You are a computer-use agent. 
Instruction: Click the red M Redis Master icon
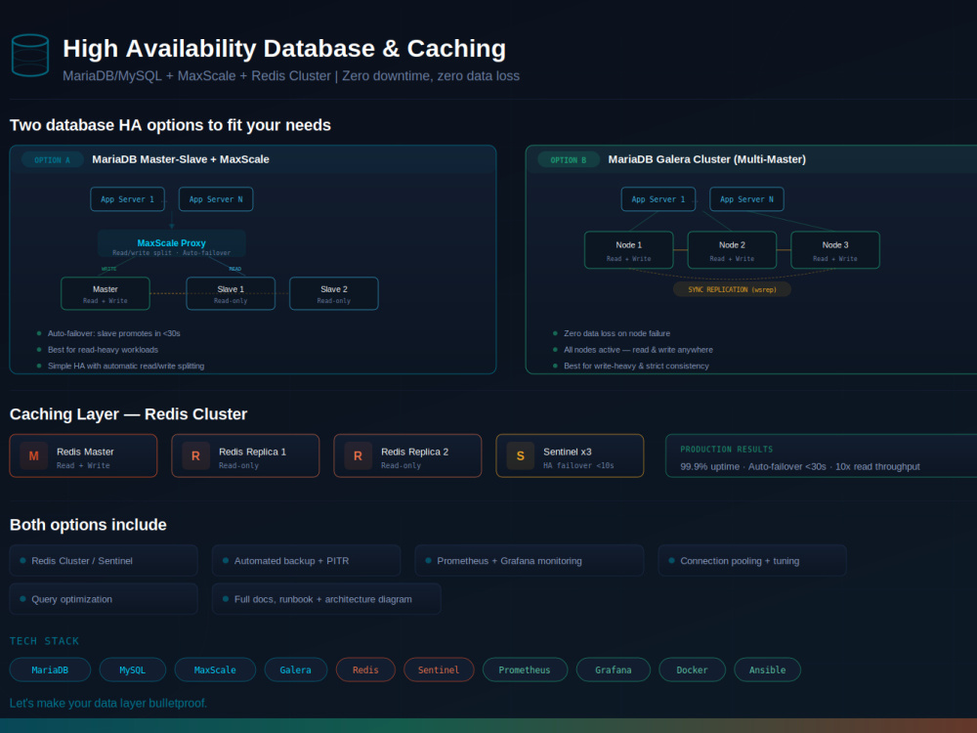pos(33,455)
